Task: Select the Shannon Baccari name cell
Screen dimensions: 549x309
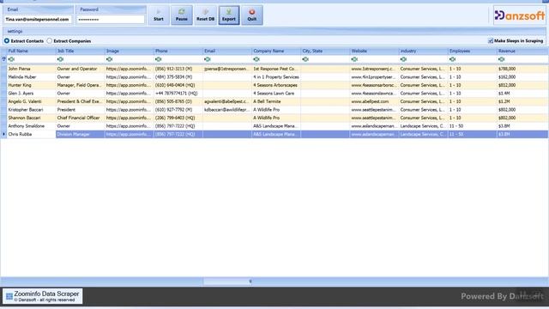Action: pos(31,118)
